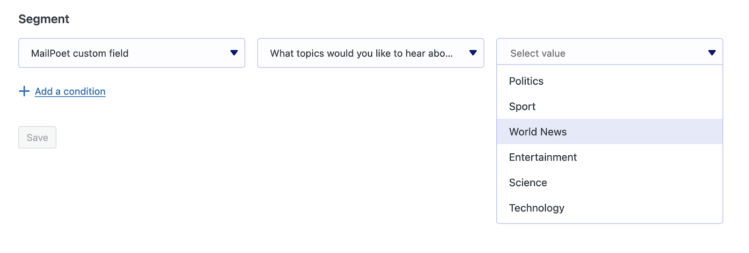Image resolution: width=749 pixels, height=253 pixels.
Task: Select the Sport option
Action: pos(522,107)
